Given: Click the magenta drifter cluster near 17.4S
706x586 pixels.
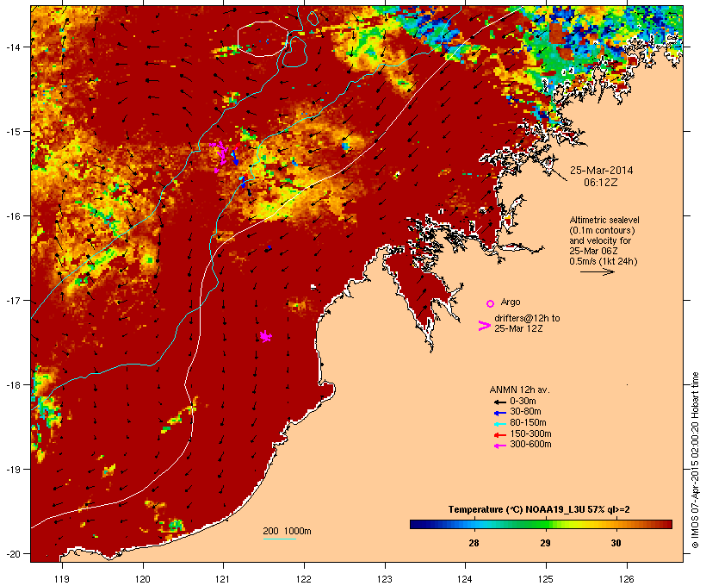Looking at the screenshot, I should (x=266, y=336).
